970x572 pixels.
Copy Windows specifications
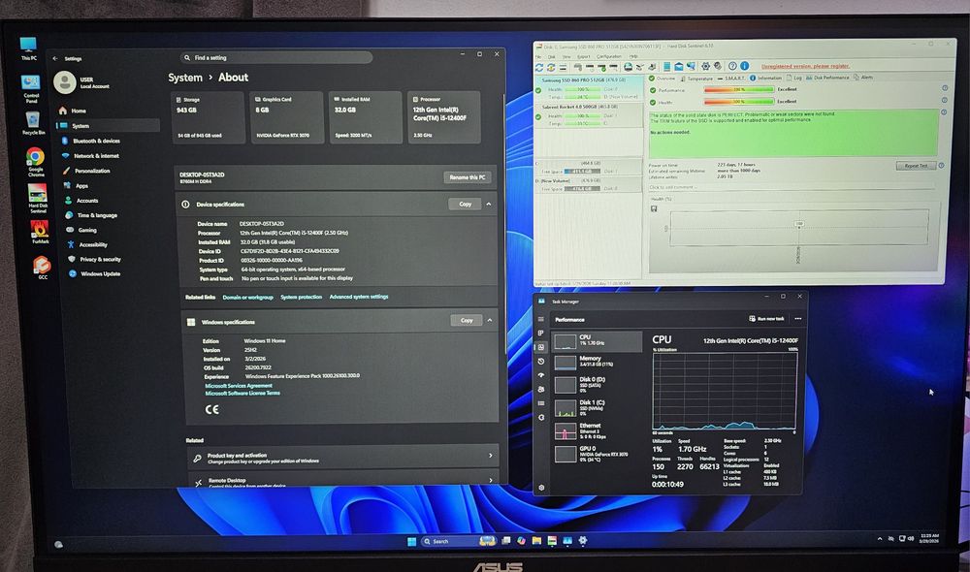467,320
